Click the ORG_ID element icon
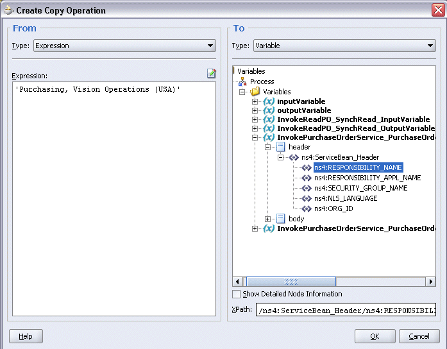Viewport: 447px width, 349px height. [307, 209]
